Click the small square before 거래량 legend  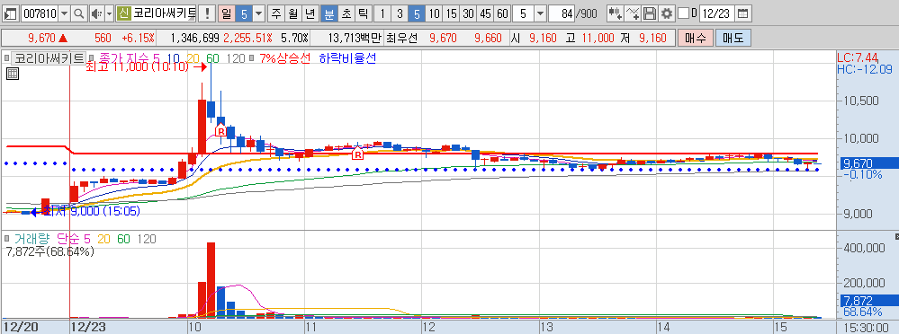pyautogui.click(x=6, y=239)
